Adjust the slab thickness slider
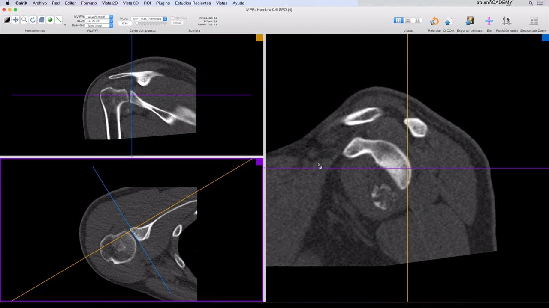The image size is (549, 308). 150,24
